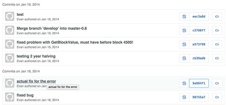Copy SHA of commit c5780f7
226x105 pixels.
pyautogui.click(x=184, y=31)
